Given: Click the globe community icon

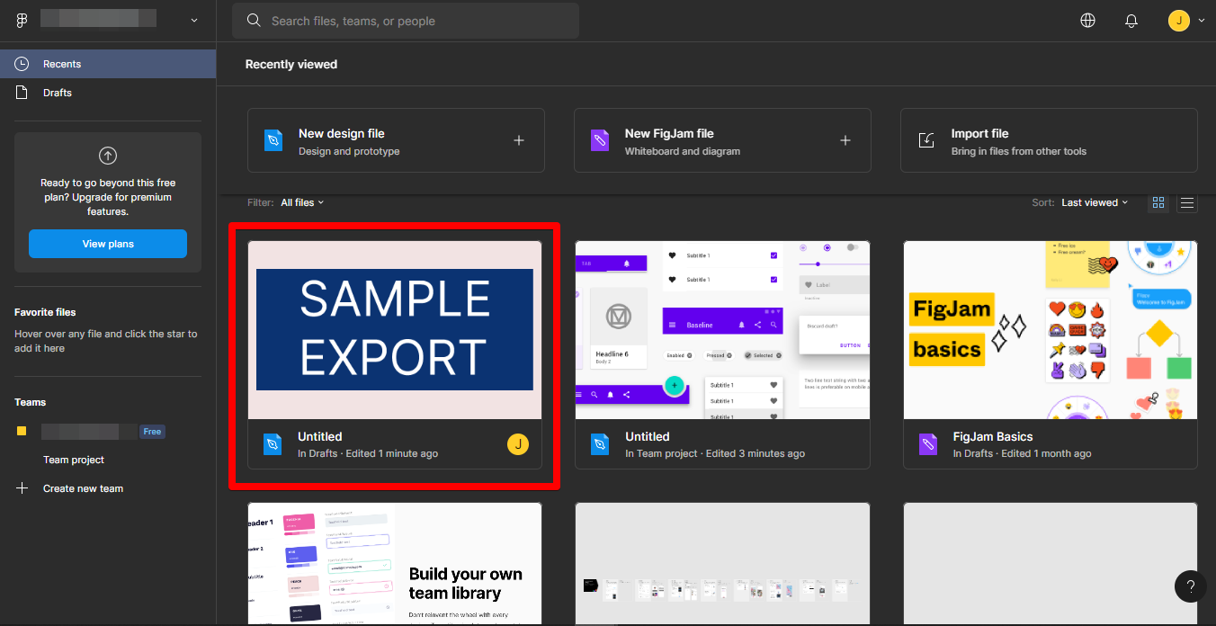Looking at the screenshot, I should pos(1087,21).
